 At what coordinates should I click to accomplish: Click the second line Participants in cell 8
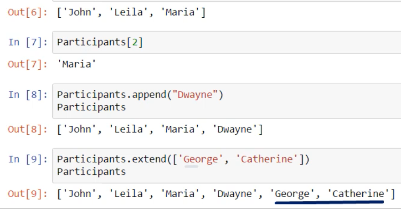[x=91, y=107]
